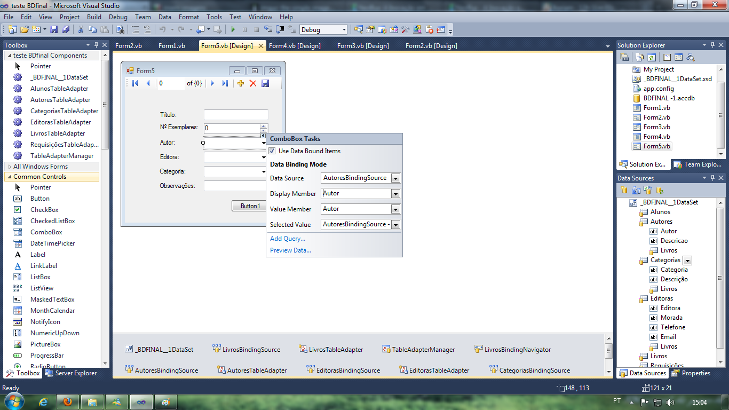Screen dimensions: 729x410
Task: Click the Move Last navigator icon
Action: pos(225,83)
